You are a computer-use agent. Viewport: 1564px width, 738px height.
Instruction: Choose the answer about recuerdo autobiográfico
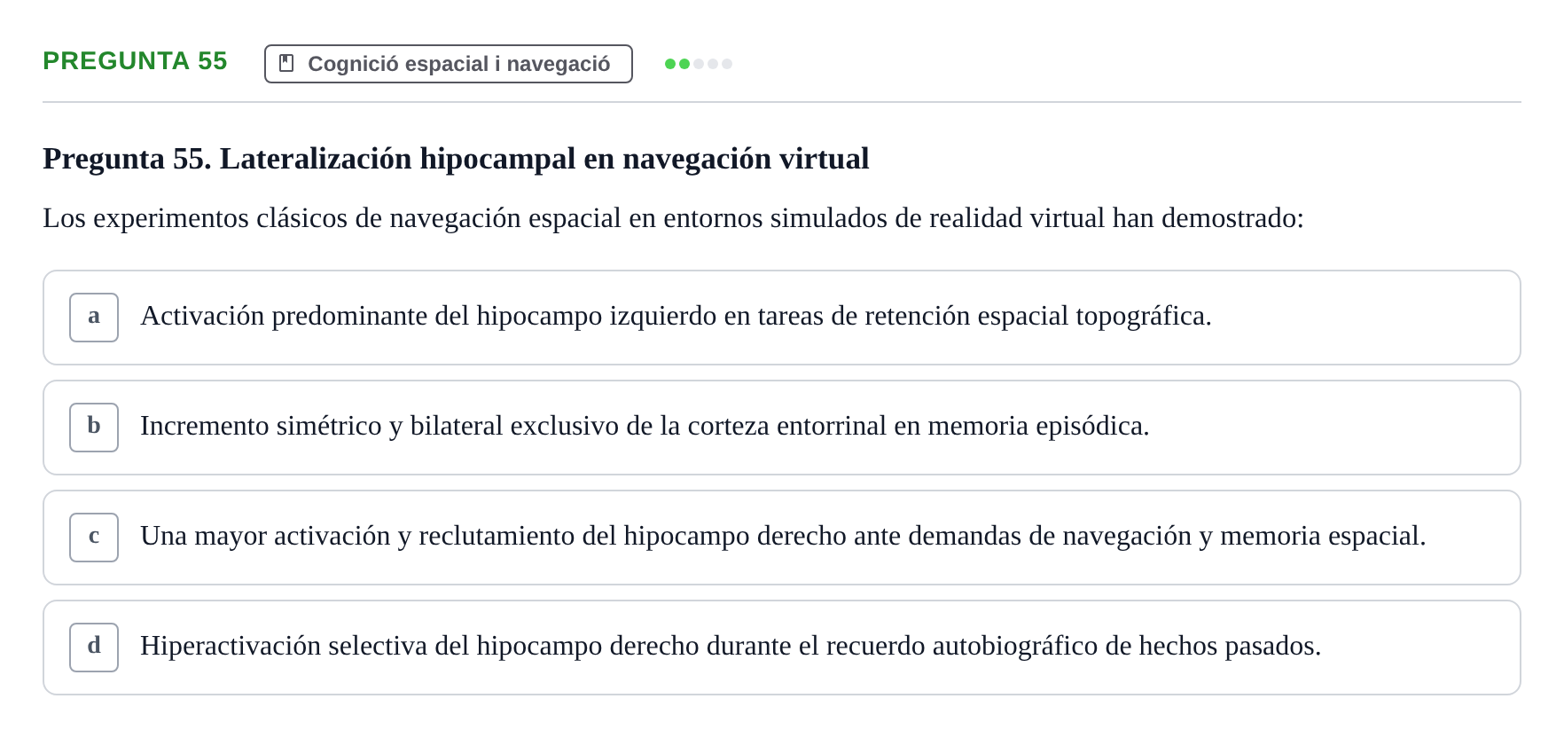782,648
